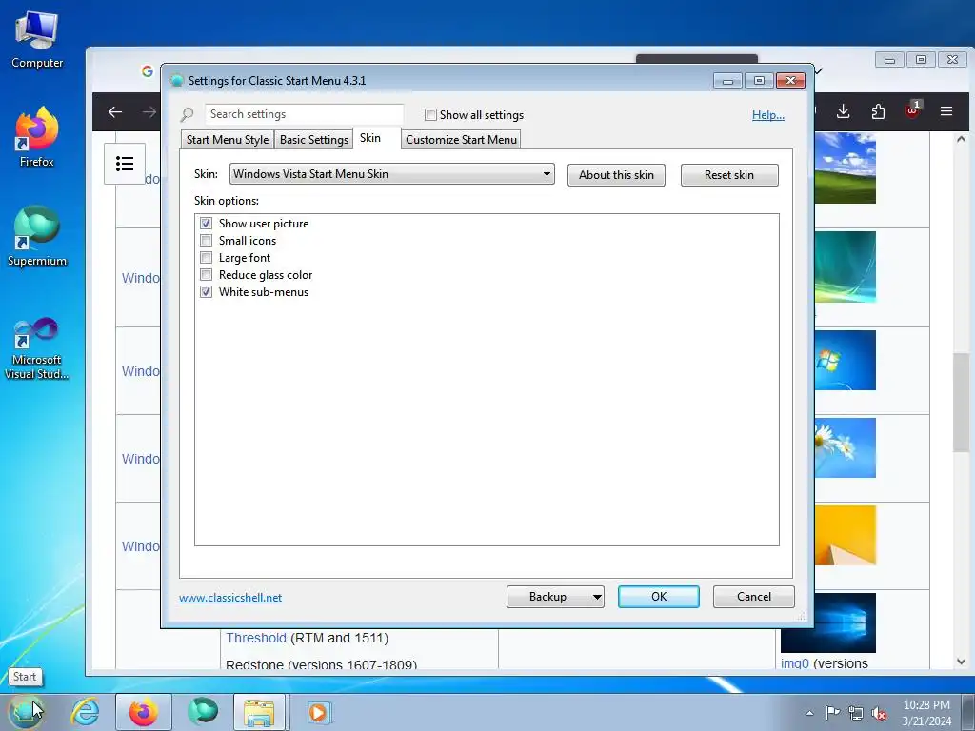This screenshot has height=731, width=975.
Task: Toggle the table of contents list icon
Action: click(125, 164)
